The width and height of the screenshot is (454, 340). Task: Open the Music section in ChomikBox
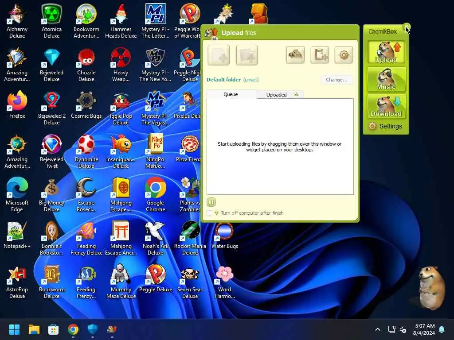386,79
